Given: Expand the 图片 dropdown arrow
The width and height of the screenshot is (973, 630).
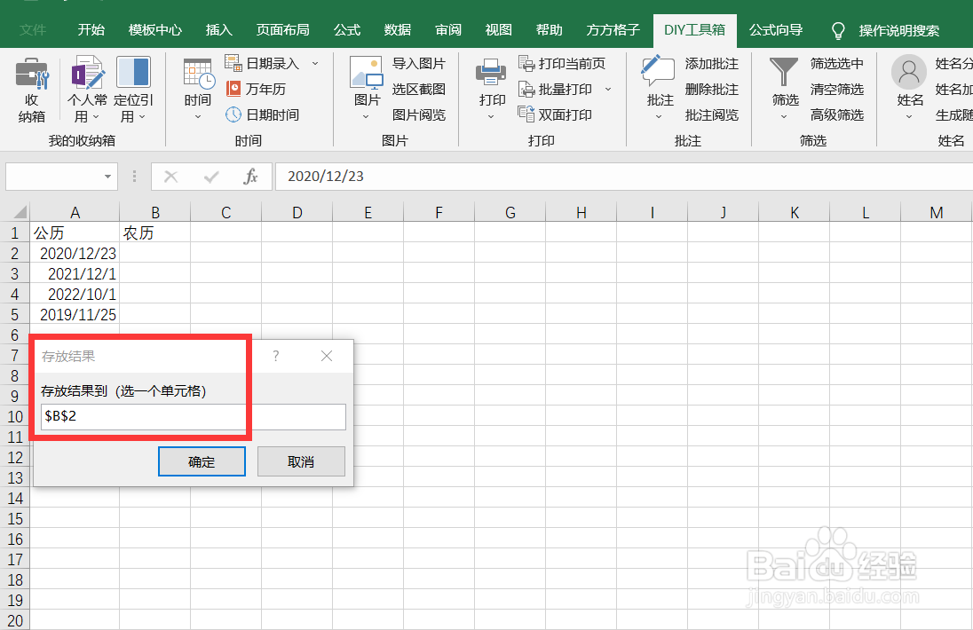Looking at the screenshot, I should pyautogui.click(x=366, y=116).
